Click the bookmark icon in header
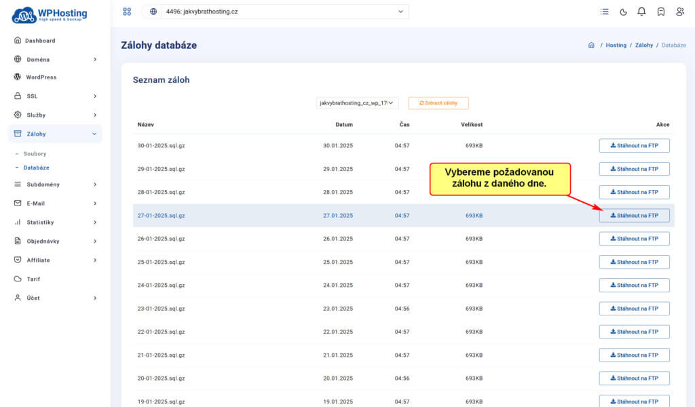This screenshot has width=695, height=407. click(x=660, y=12)
